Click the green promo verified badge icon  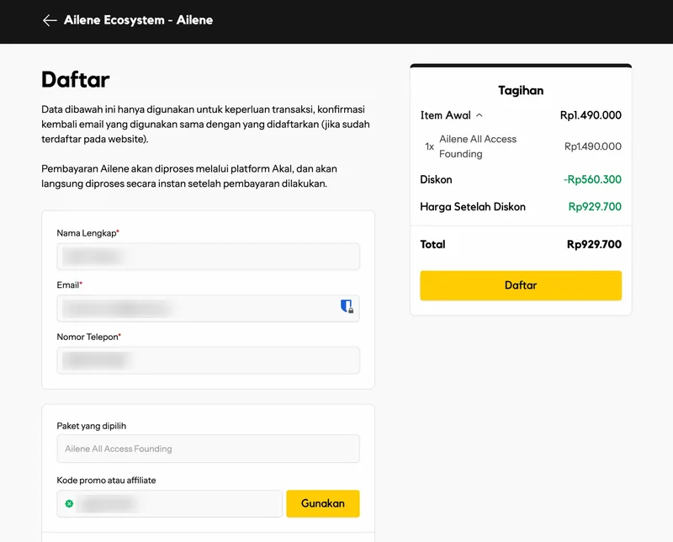coord(69,504)
